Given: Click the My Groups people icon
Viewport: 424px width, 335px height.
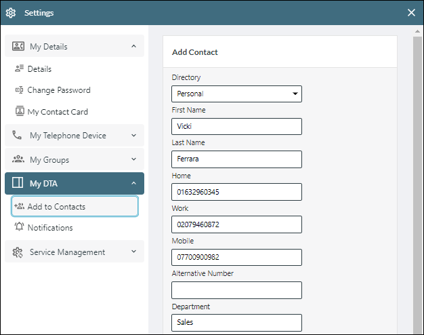Looking at the screenshot, I should click(18, 159).
